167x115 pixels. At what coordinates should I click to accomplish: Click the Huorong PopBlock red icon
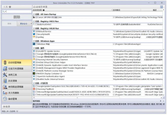tap(34, 89)
